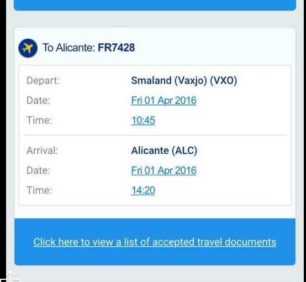
Task: Click the Depart label
Action: click(x=43, y=81)
